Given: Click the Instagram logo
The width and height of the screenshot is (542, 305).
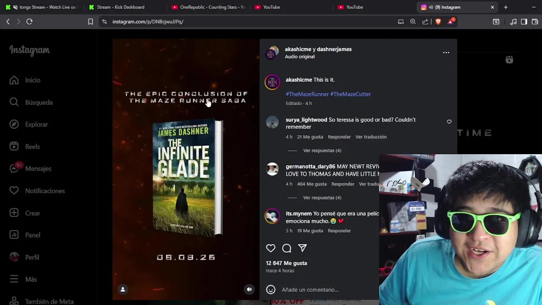Looking at the screenshot, I should point(30,50).
